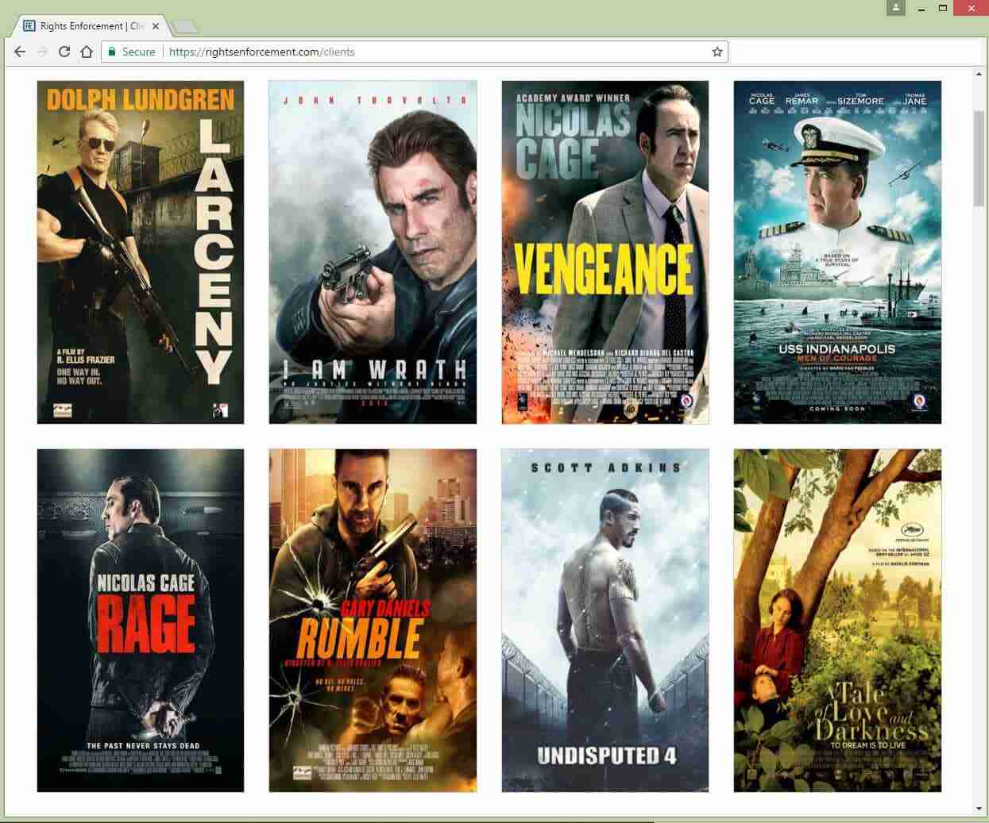
Task: Click the address bar URL
Action: tap(262, 52)
